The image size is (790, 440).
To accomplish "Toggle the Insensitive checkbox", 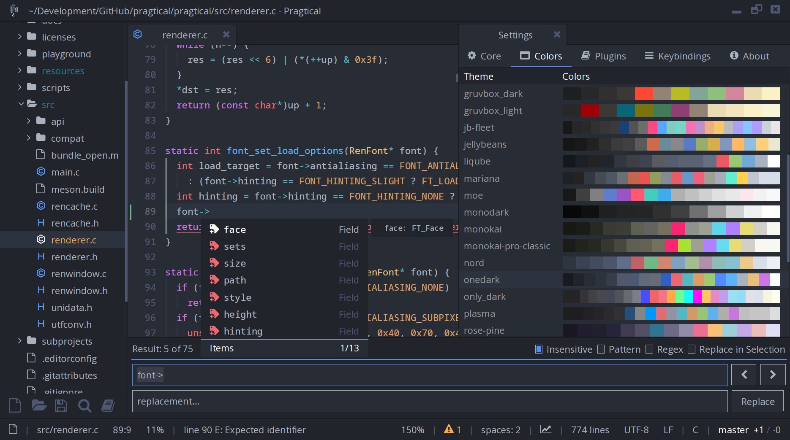I will [x=539, y=349].
